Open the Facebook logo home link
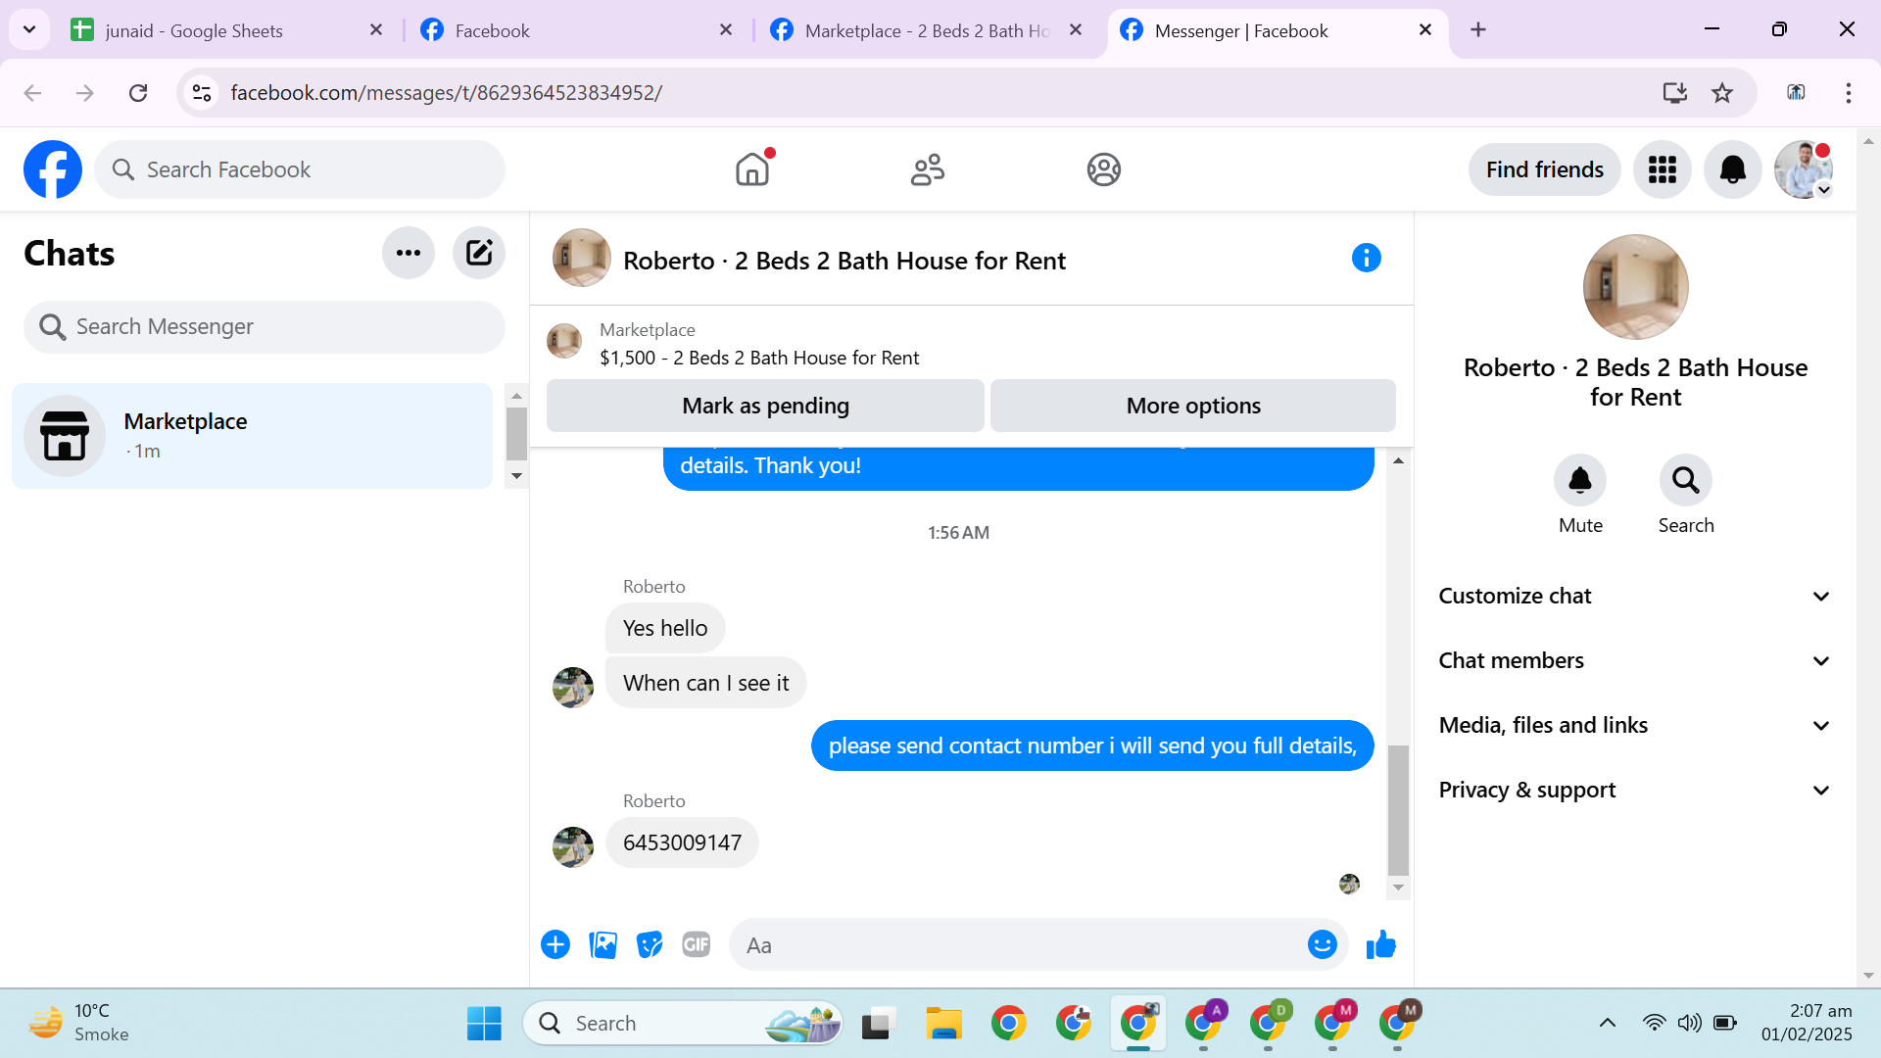The width and height of the screenshot is (1881, 1058). click(x=53, y=169)
